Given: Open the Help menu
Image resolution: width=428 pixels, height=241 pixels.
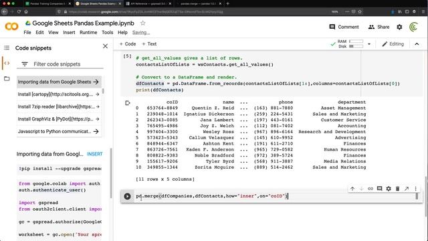Looking at the screenshot, I should pos(122,32).
